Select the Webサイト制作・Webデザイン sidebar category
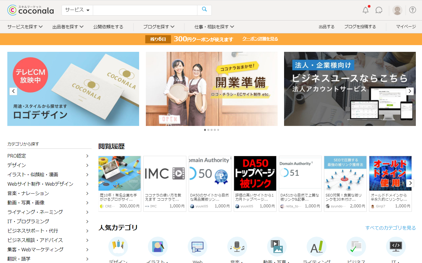The width and height of the screenshot is (422, 263). coord(40,184)
